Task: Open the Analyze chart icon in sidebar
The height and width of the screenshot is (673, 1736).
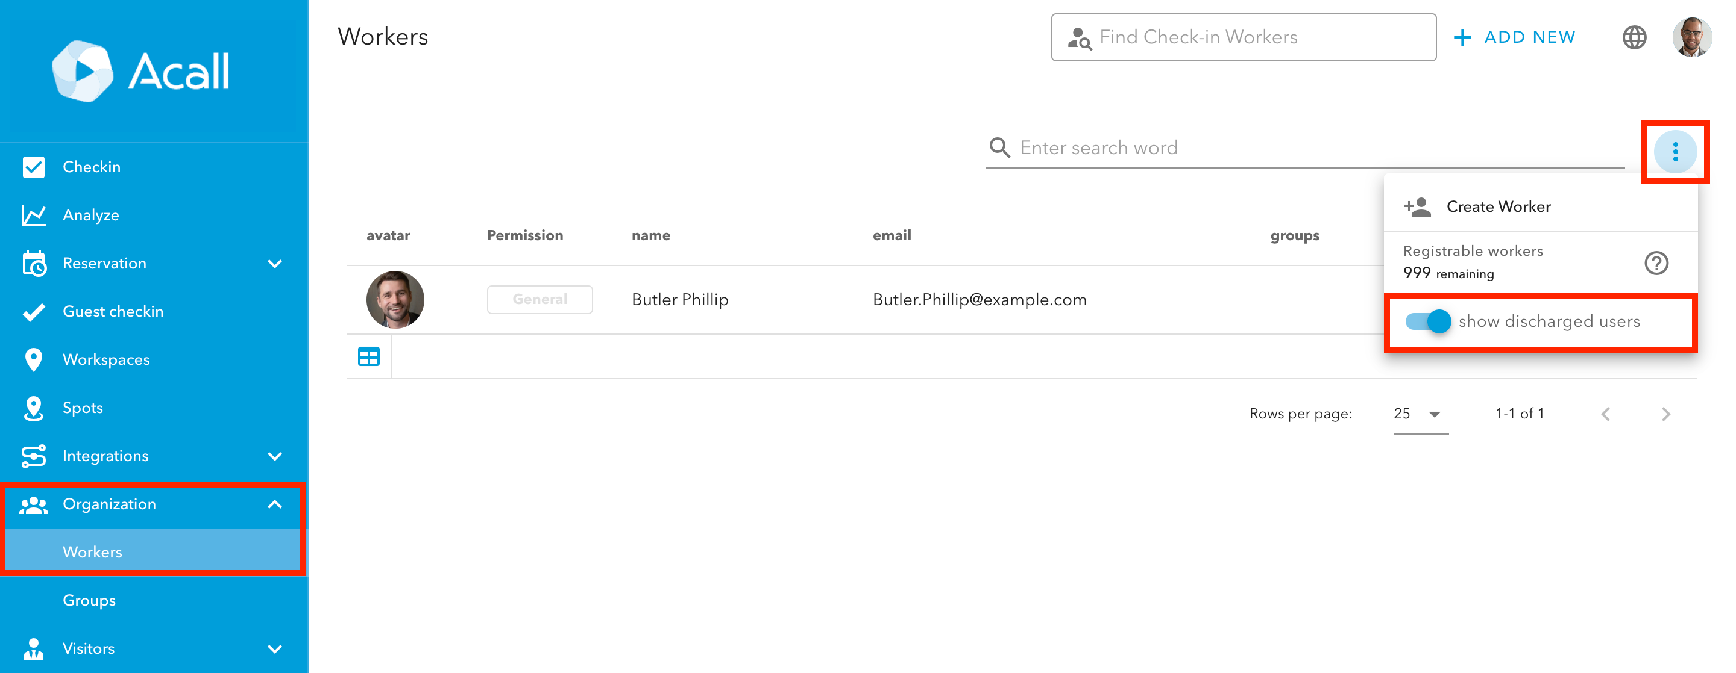Action: (x=34, y=216)
